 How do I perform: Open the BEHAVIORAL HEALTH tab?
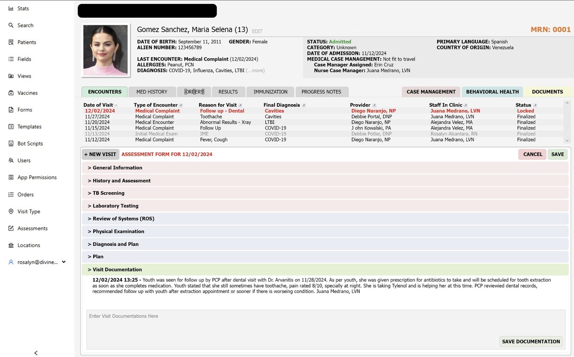(492, 92)
